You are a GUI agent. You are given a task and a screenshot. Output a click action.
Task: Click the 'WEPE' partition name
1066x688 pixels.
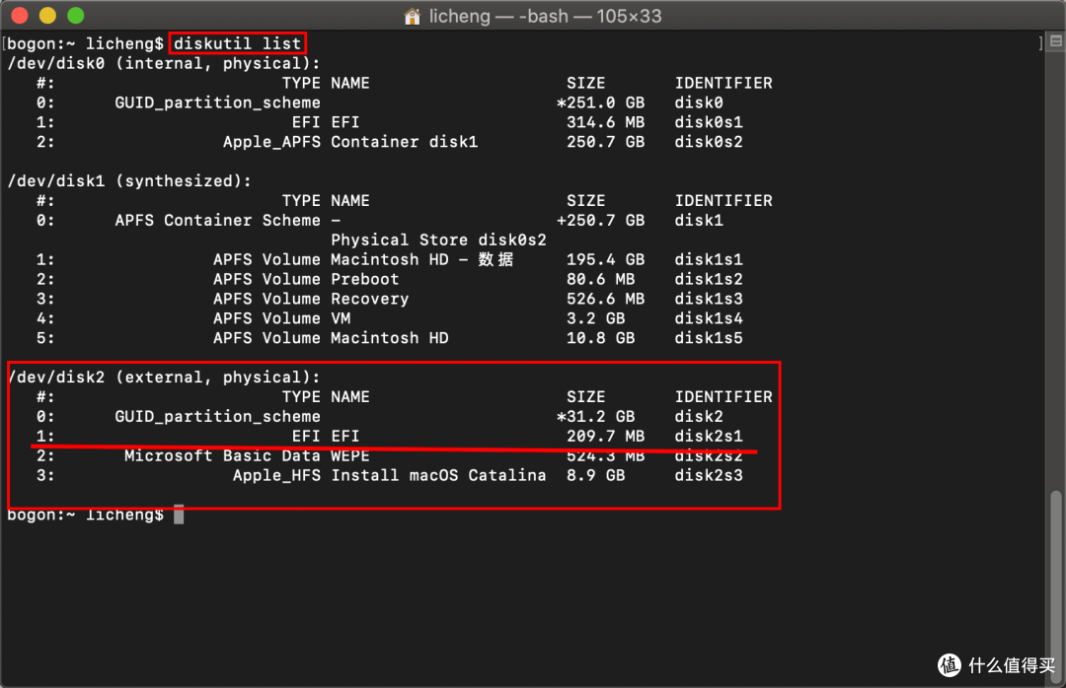coord(350,455)
